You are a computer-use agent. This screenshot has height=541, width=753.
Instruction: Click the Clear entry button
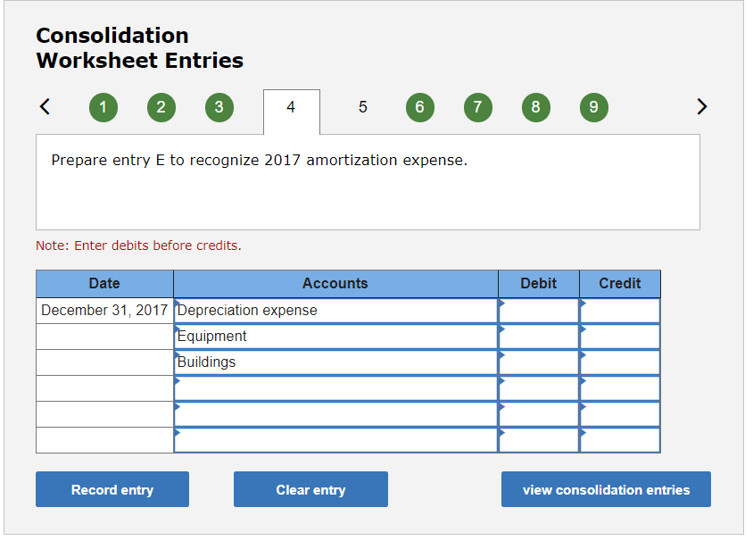pos(310,489)
